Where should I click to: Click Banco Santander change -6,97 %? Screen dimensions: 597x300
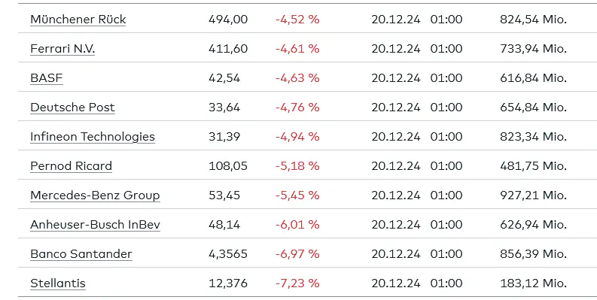pyautogui.click(x=297, y=253)
